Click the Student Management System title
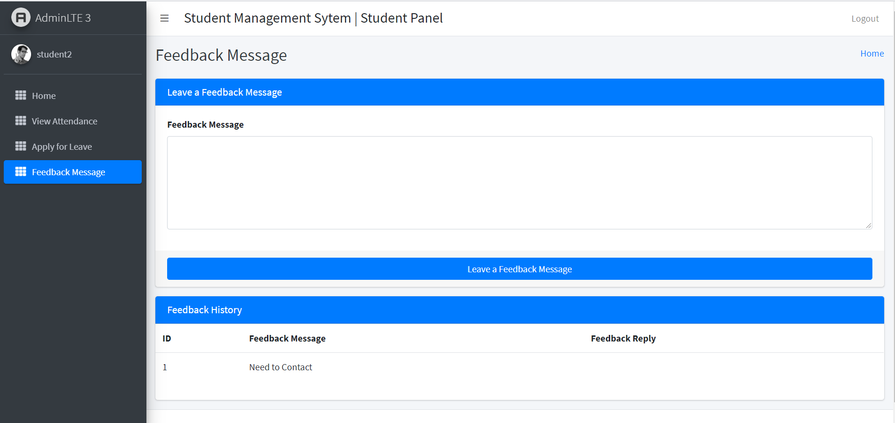The image size is (895, 423). [313, 18]
